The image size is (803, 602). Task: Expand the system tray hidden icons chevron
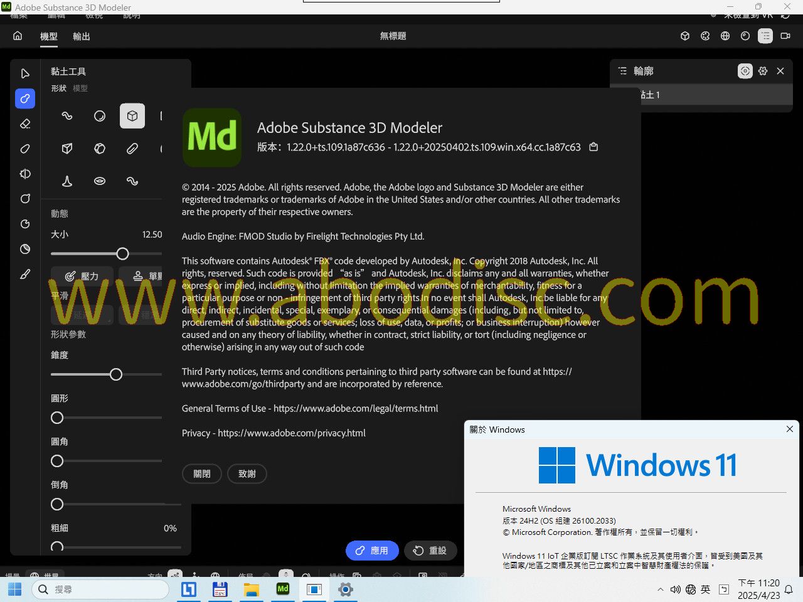[660, 589]
